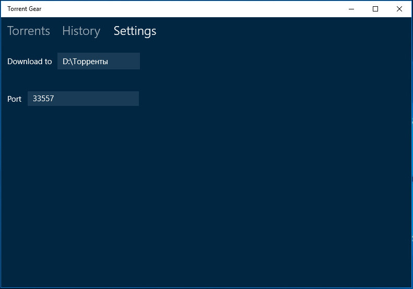Focus the Download to folder field
The image size is (413, 289).
point(99,61)
